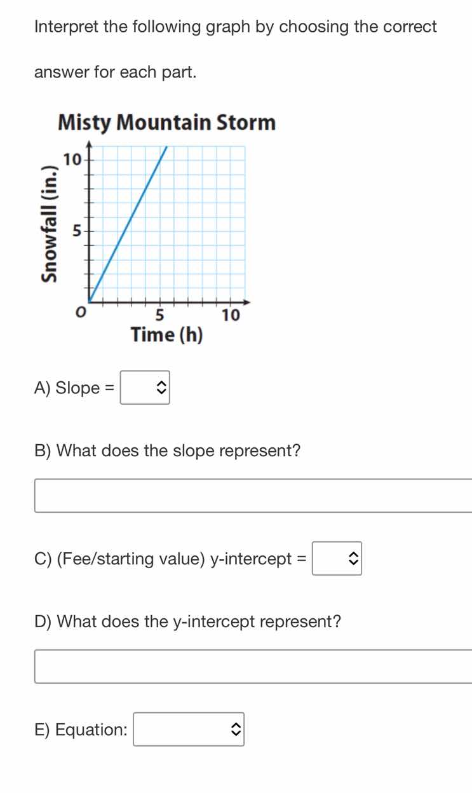The width and height of the screenshot is (472, 793).
Task: Click the Misty Mountain Storm title
Action: click(x=166, y=123)
